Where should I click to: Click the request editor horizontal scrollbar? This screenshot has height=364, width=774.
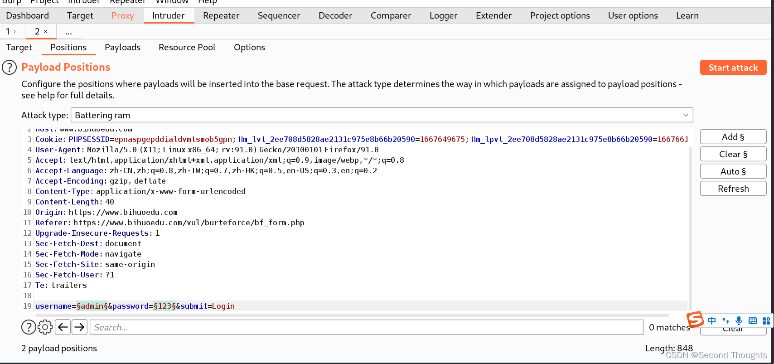click(x=352, y=315)
